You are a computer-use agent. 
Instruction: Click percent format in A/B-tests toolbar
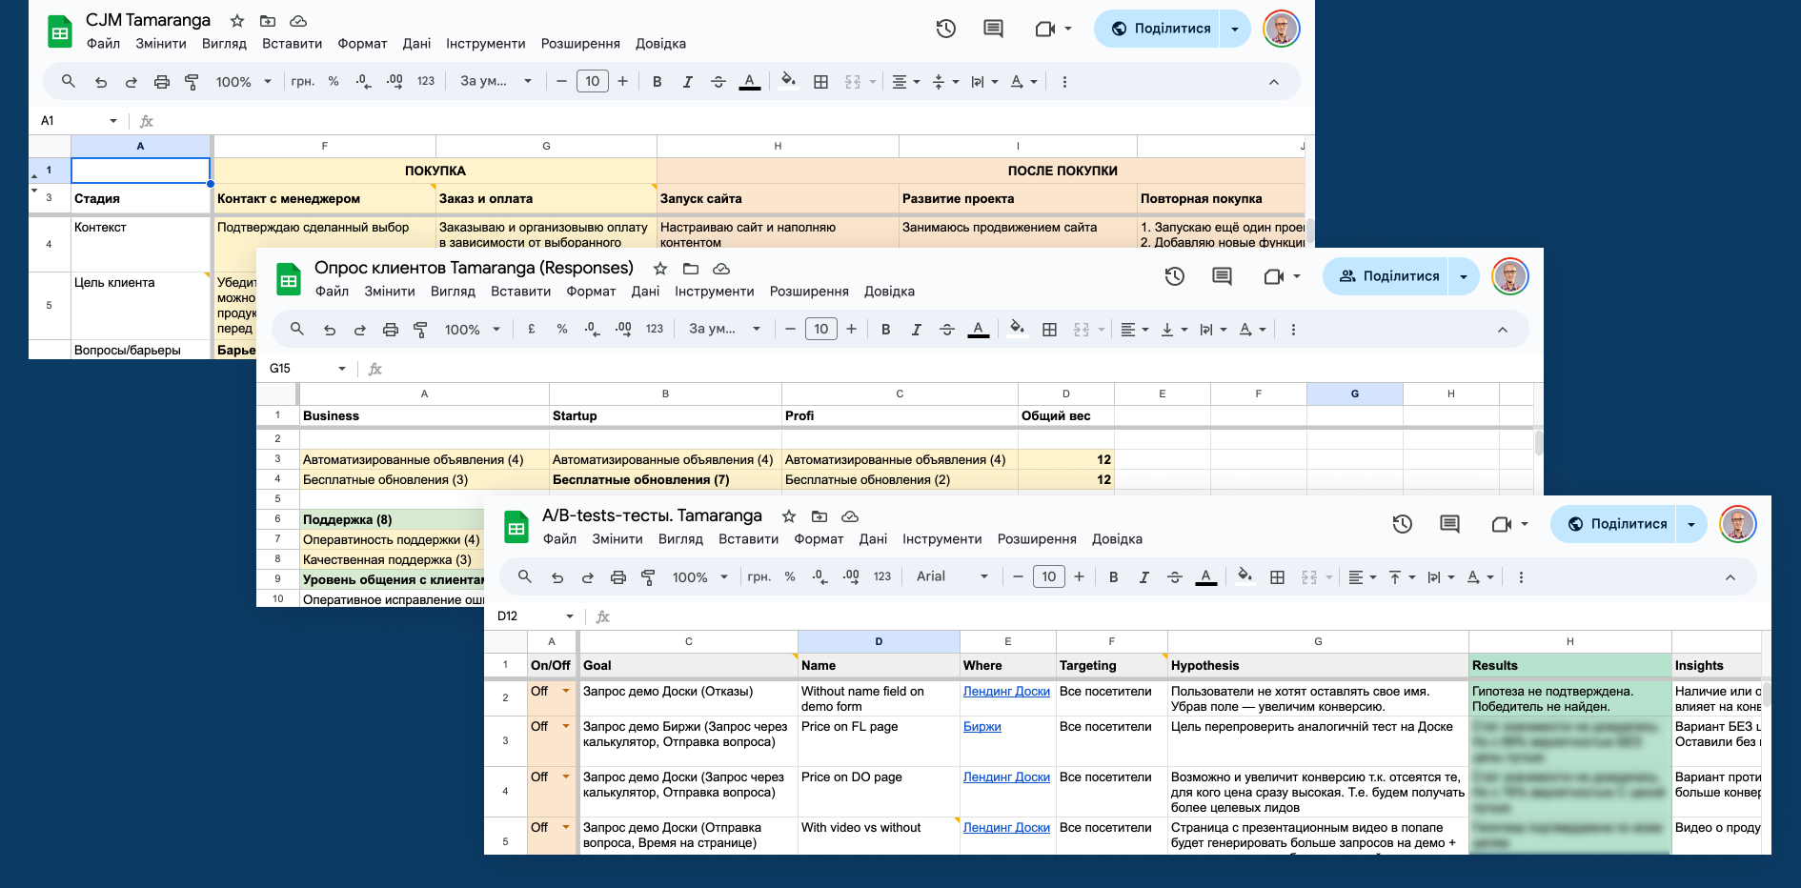(790, 577)
